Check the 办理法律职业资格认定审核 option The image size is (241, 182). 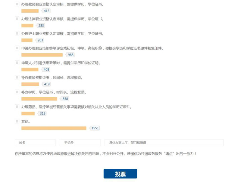pos(17,19)
